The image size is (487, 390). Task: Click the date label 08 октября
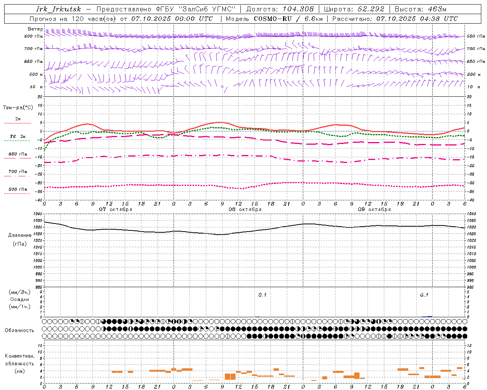[245, 209]
